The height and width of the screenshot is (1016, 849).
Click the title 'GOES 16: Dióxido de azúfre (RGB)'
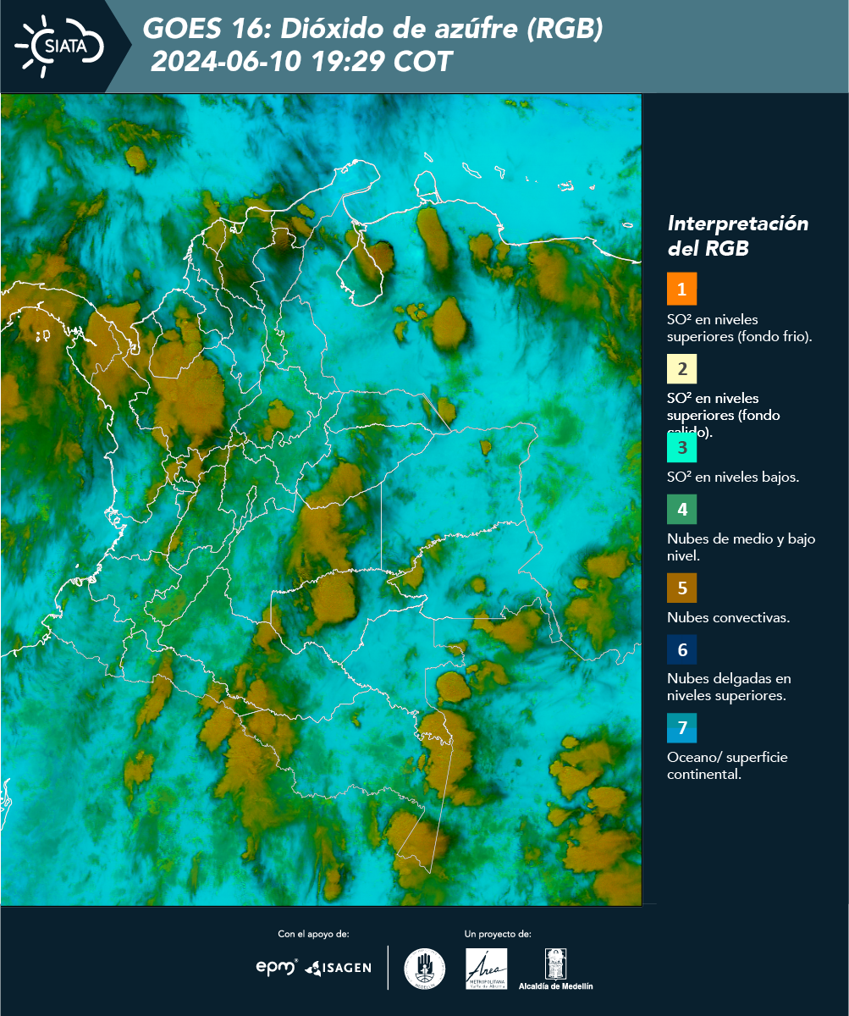tap(372, 29)
